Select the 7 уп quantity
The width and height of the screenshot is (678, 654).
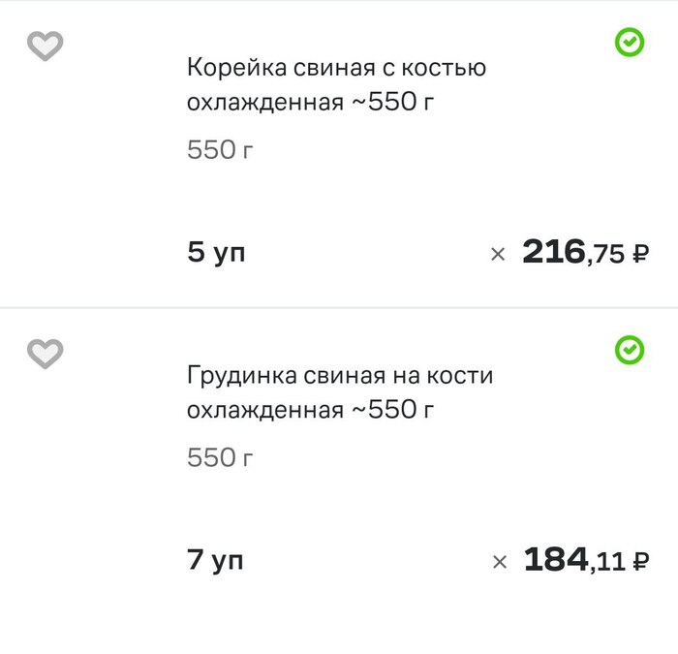215,560
